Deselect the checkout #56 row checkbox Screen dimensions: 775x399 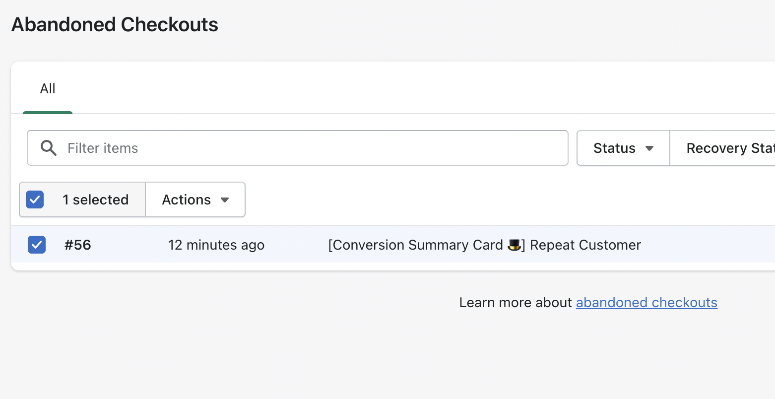(x=37, y=245)
